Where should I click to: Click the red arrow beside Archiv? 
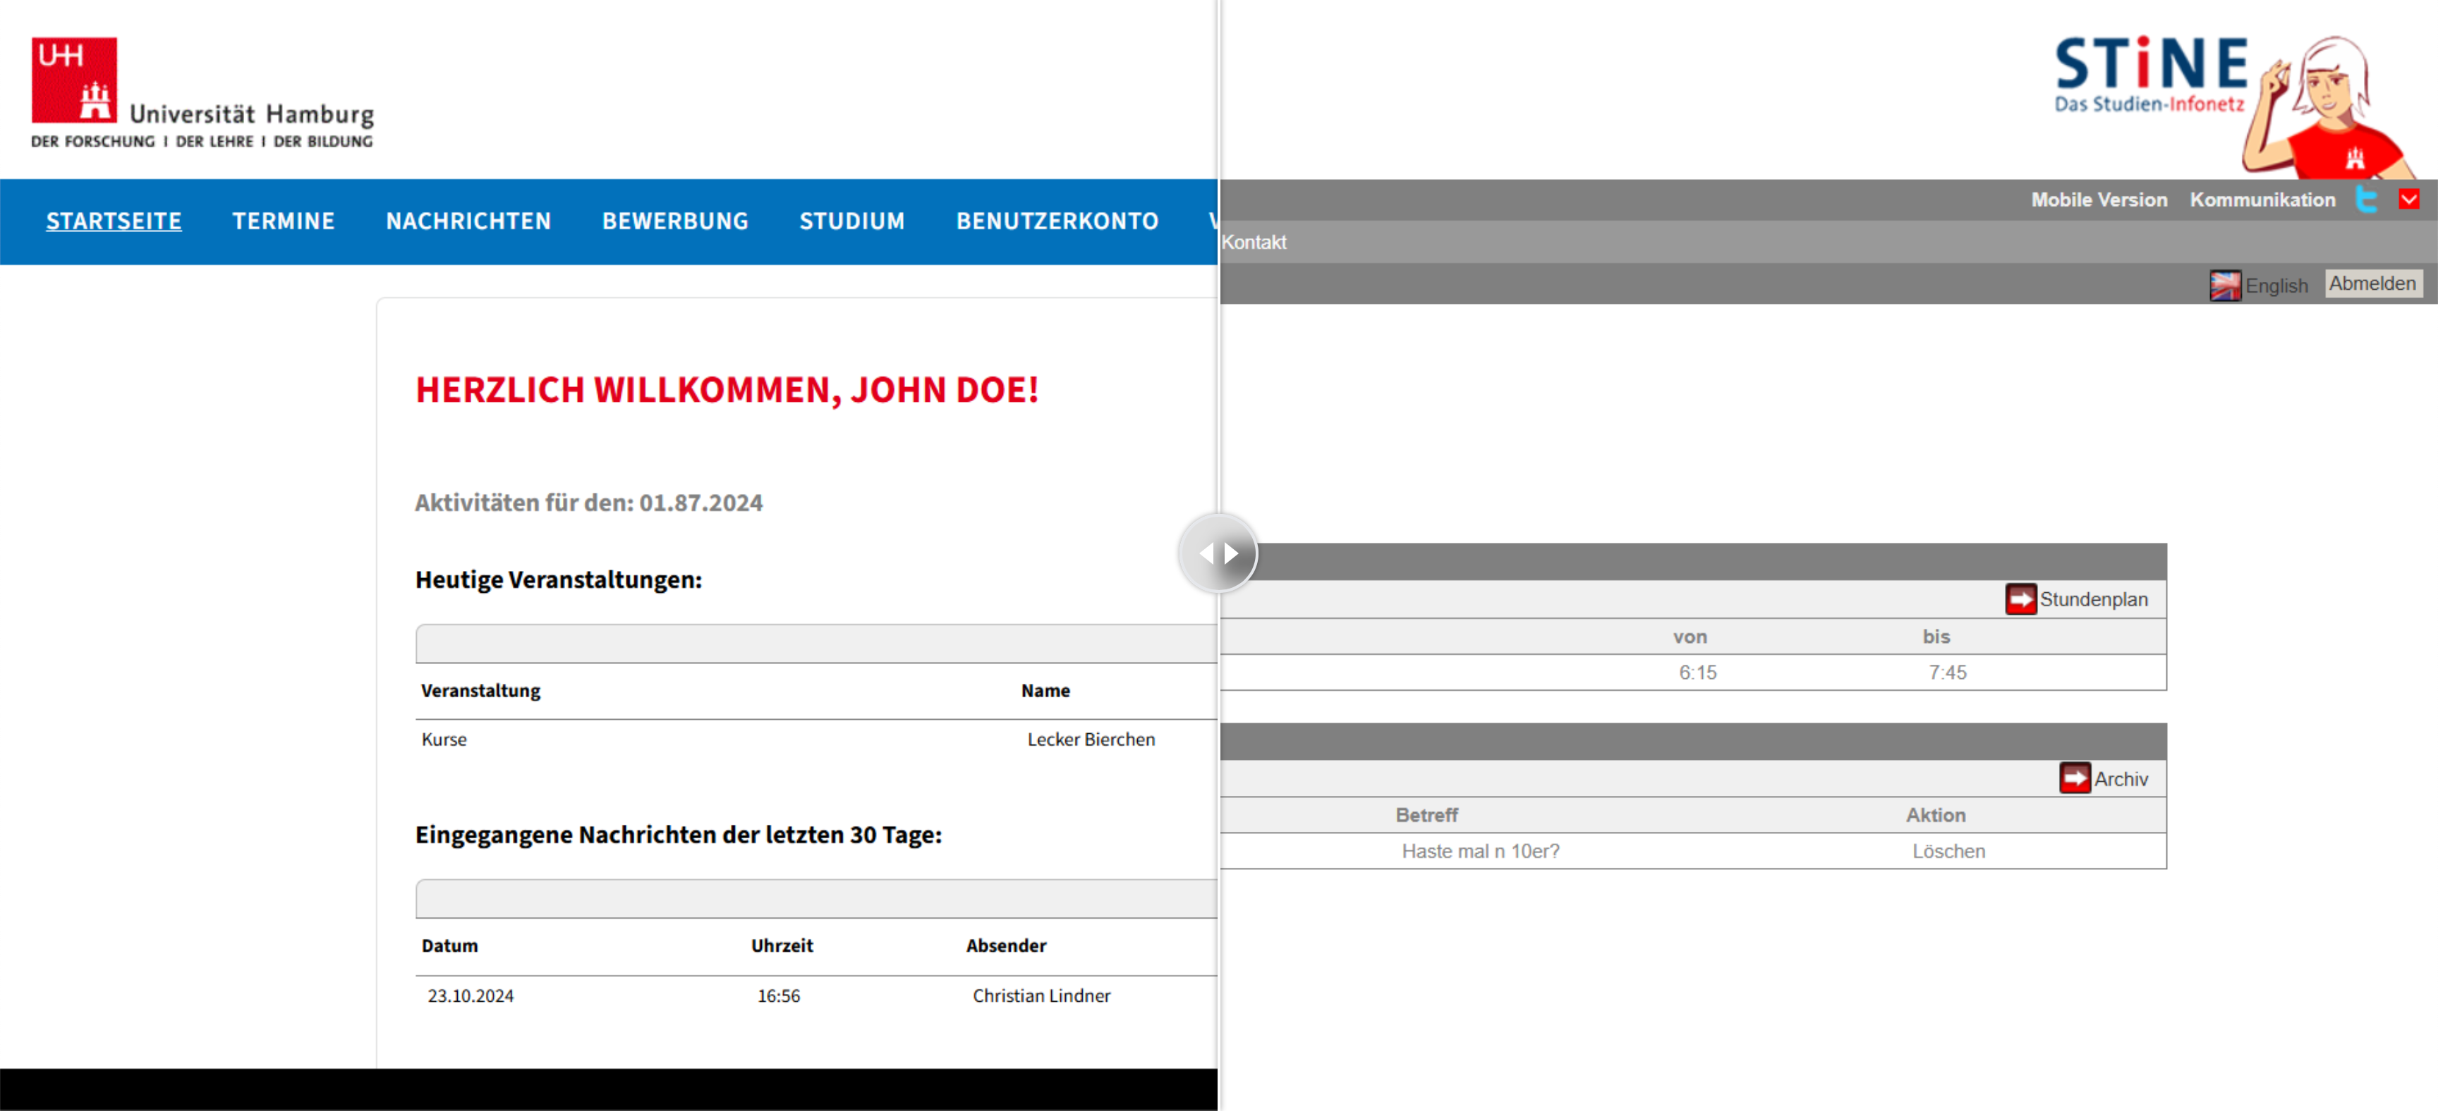[2075, 778]
